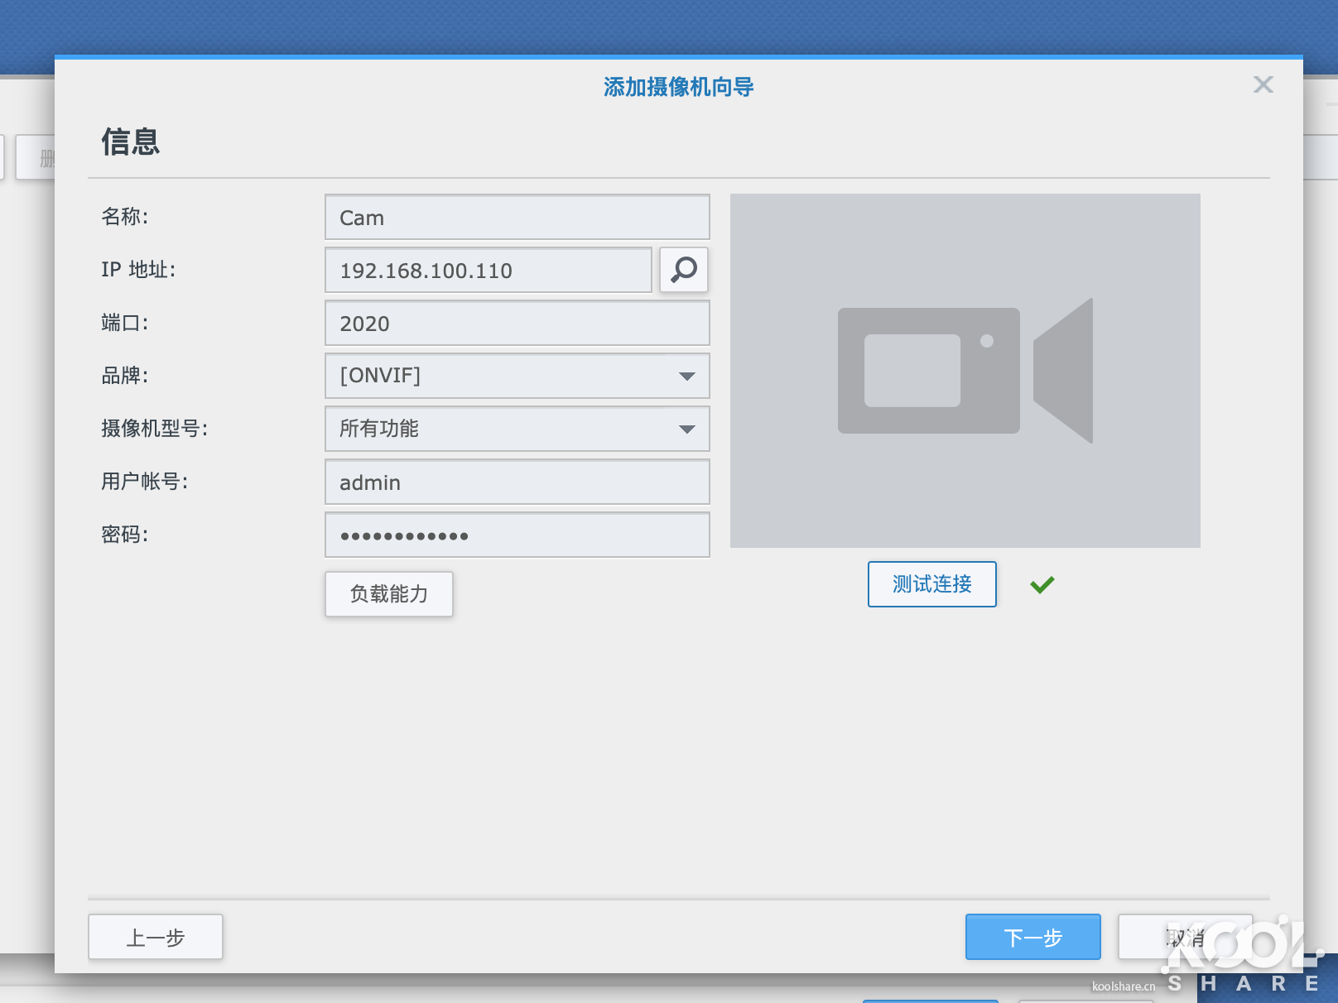Click the 测试连接 test connection button

[932, 584]
